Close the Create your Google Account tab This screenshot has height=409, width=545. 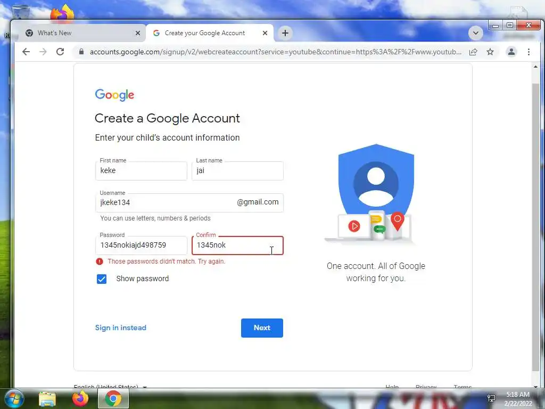coord(265,33)
